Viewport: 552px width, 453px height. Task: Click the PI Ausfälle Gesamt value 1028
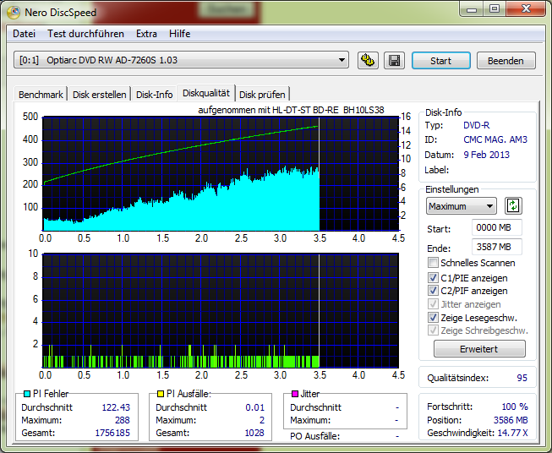point(254,433)
